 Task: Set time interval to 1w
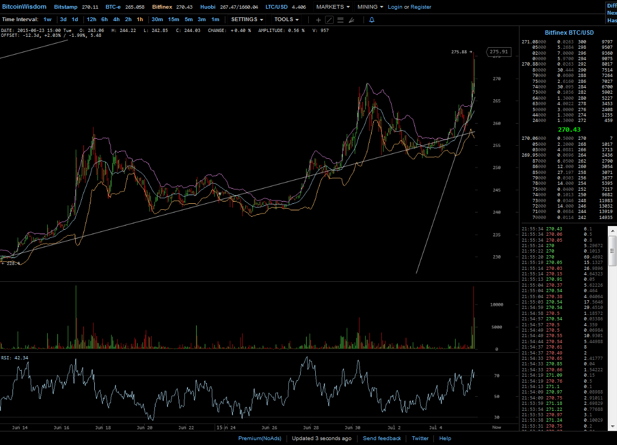pyautogui.click(x=47, y=20)
